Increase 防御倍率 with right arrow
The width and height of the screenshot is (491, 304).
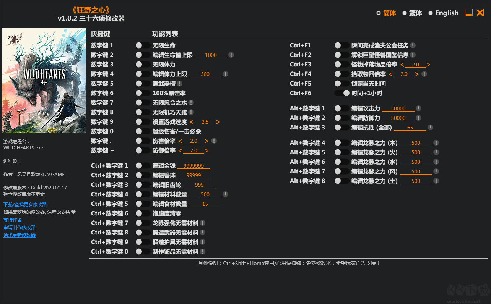click(206, 151)
